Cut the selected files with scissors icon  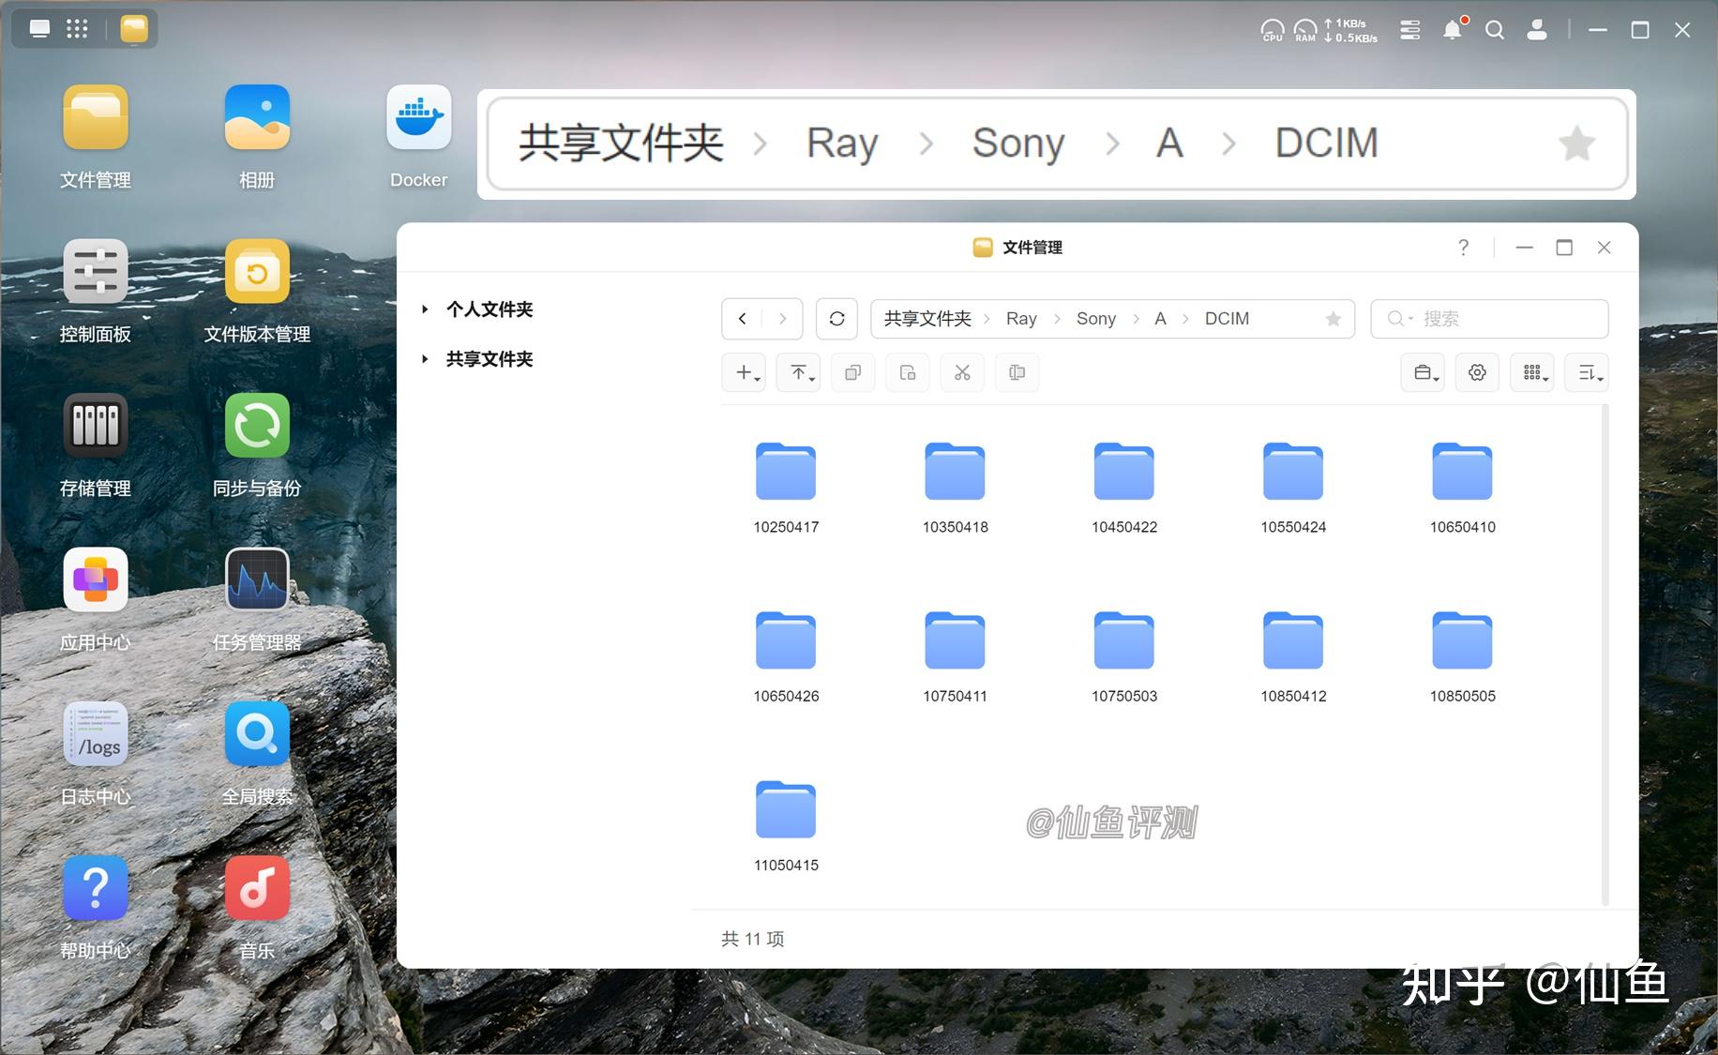click(962, 372)
